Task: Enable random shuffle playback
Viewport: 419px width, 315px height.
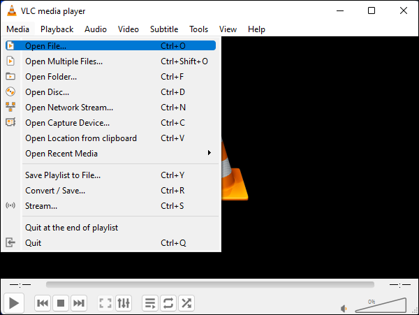Action: pyautogui.click(x=186, y=303)
